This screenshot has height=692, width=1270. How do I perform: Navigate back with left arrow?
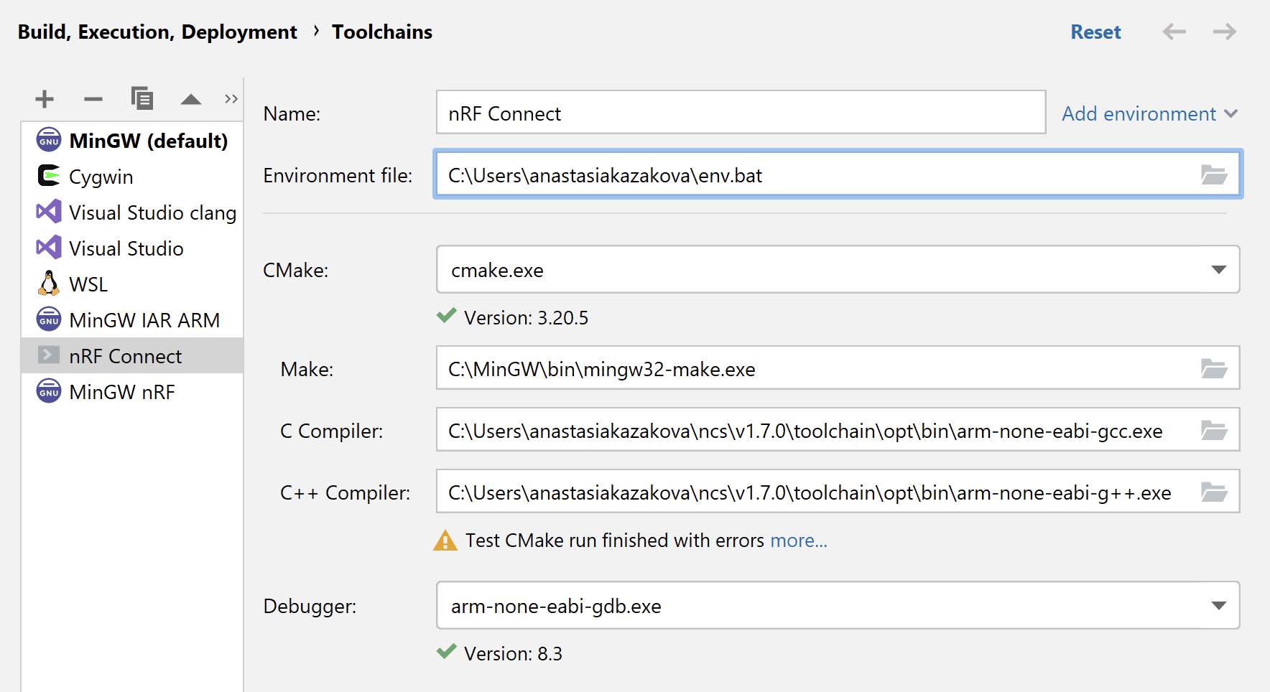tap(1174, 32)
